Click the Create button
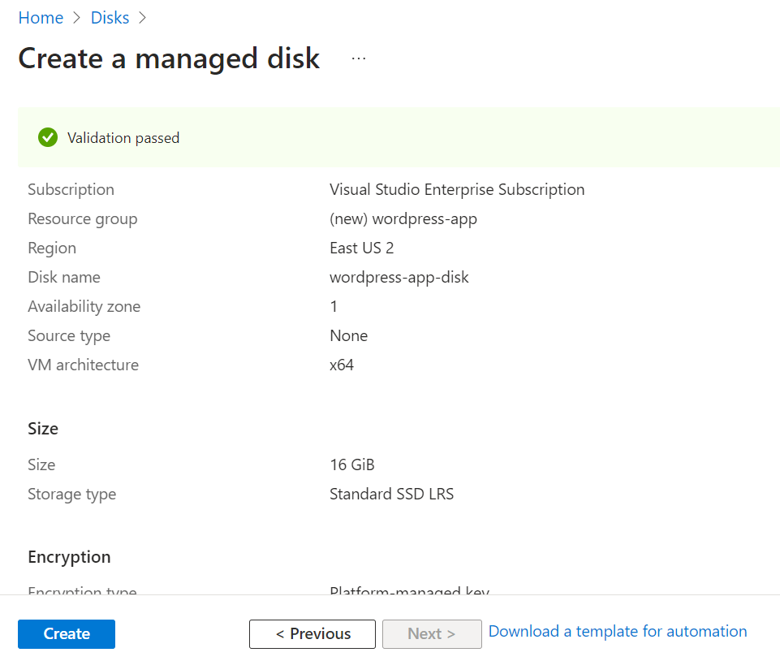The image size is (780, 661). 67,633
